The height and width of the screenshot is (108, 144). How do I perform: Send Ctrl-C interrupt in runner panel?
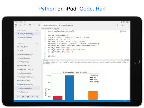coord(122,60)
